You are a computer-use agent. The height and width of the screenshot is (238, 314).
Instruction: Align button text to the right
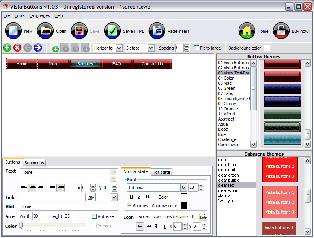tap(41, 188)
